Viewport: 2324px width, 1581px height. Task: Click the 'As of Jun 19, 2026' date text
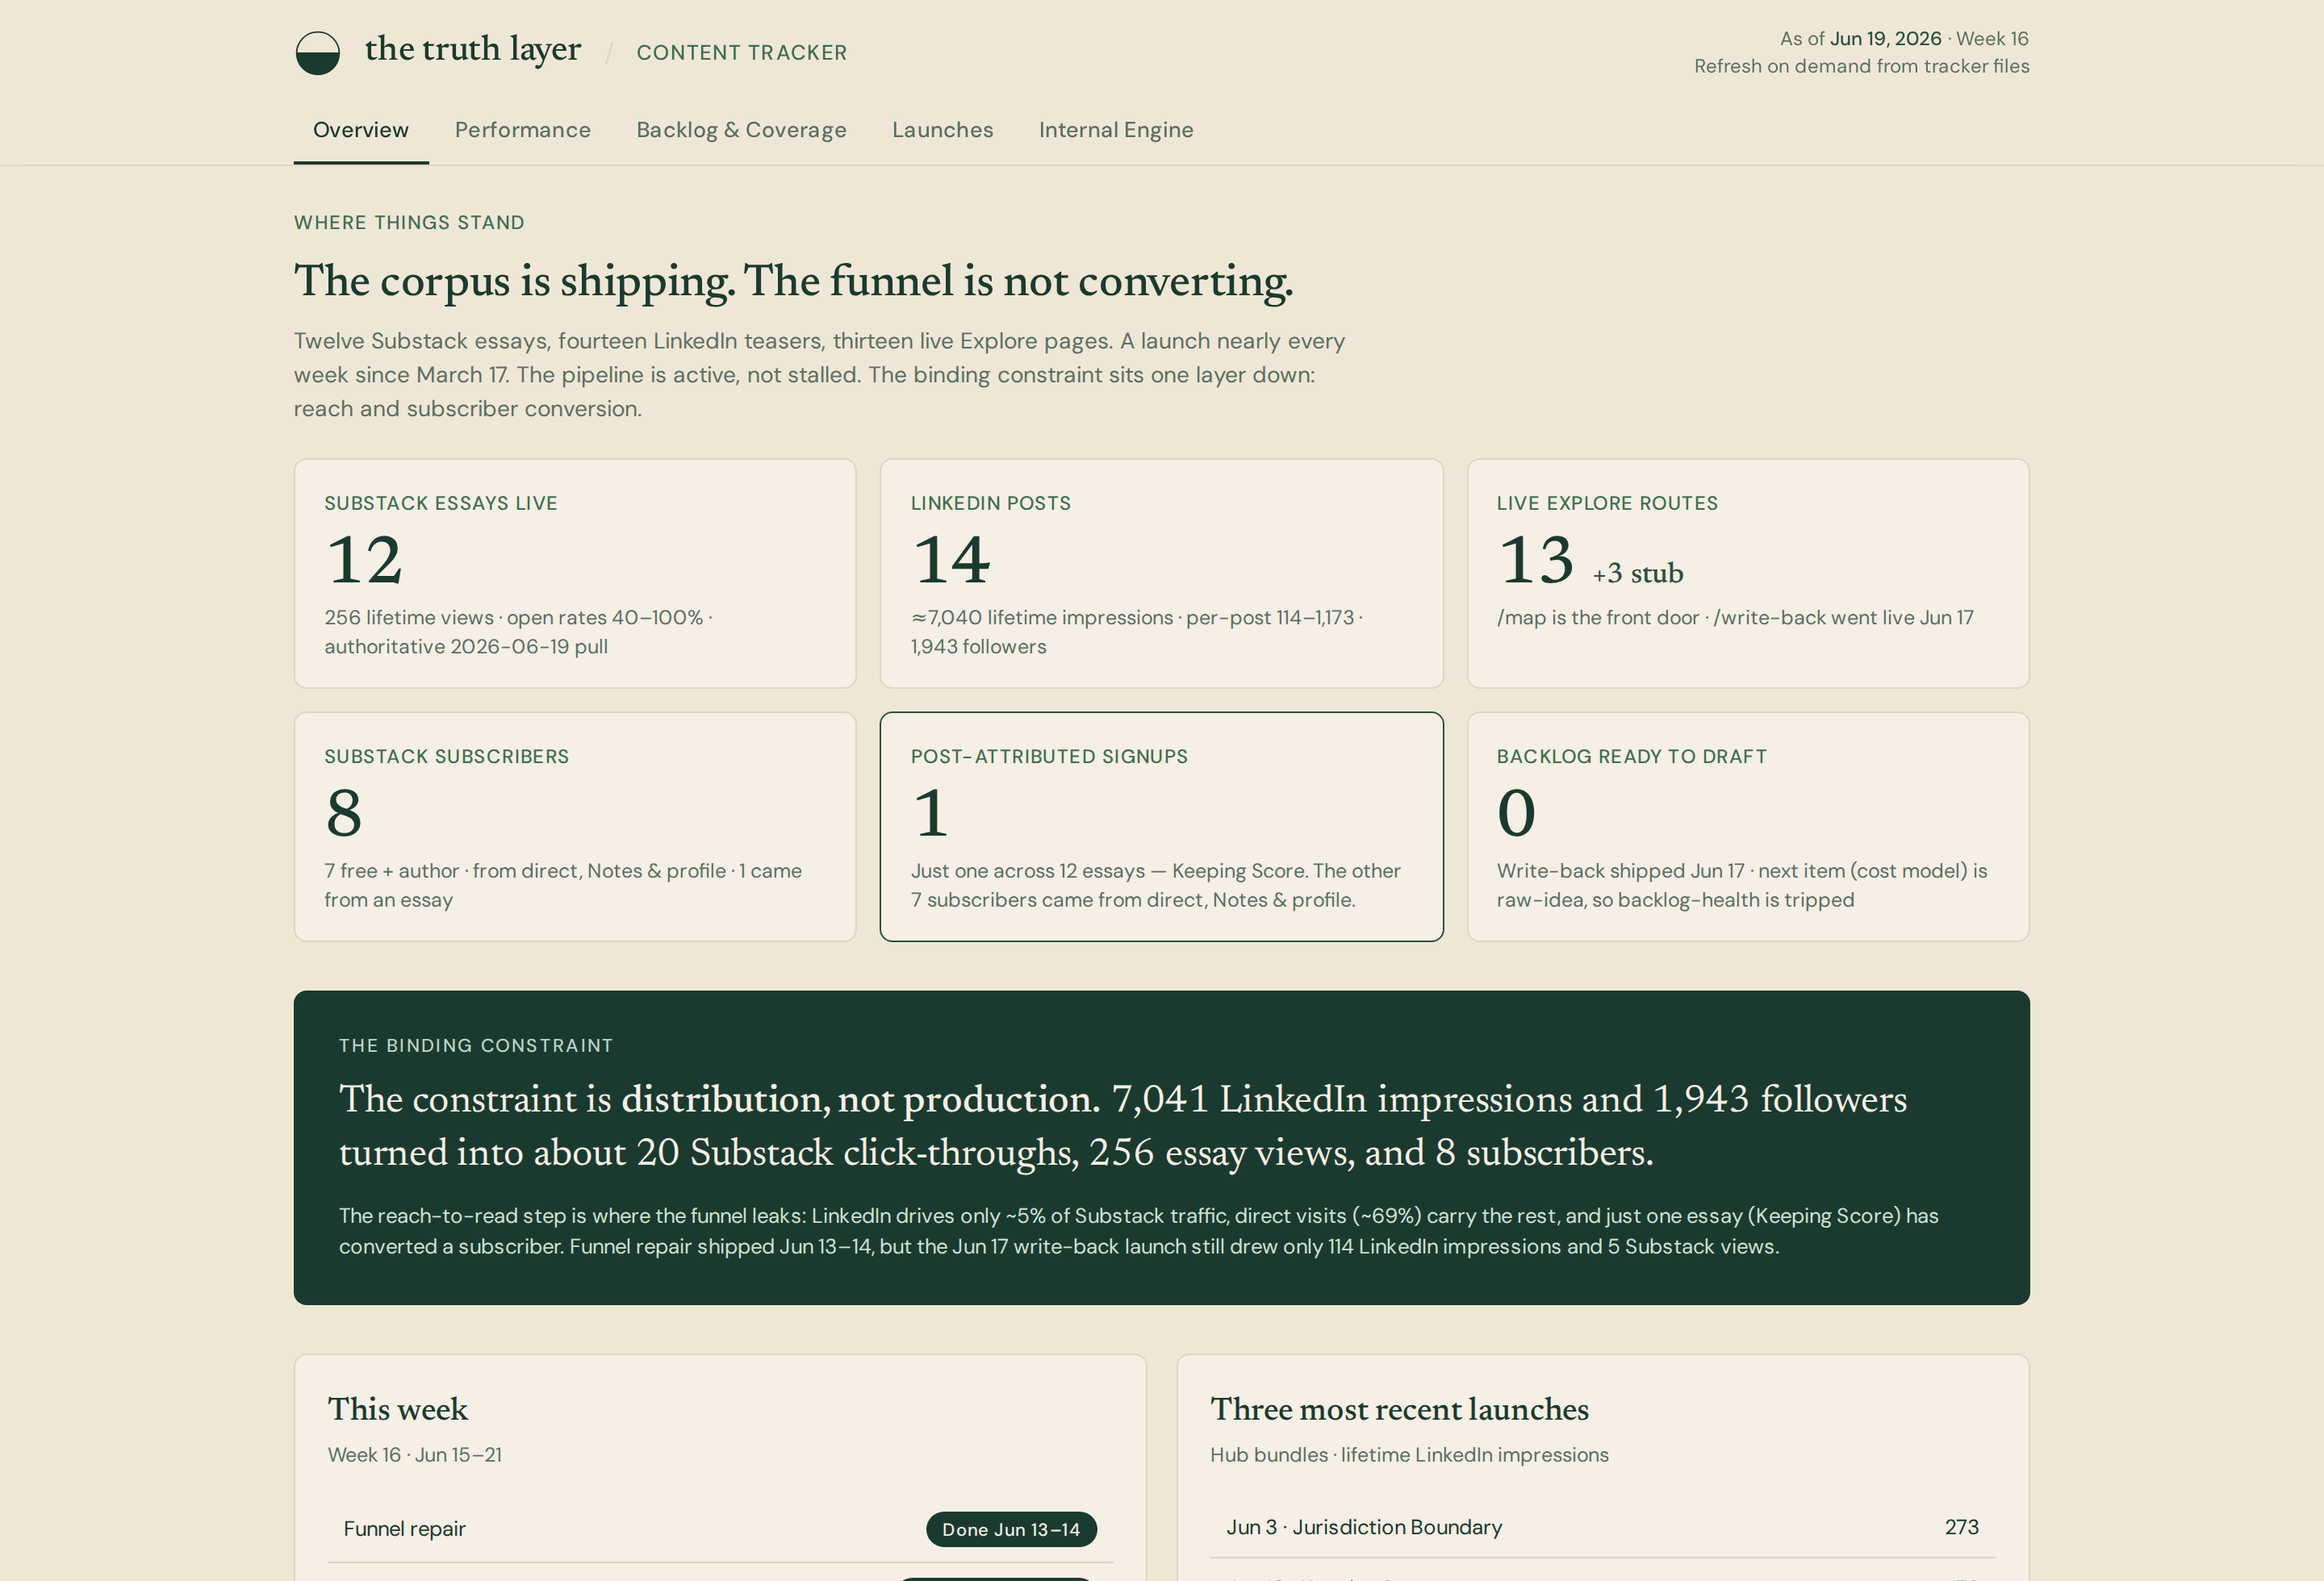tap(1860, 39)
